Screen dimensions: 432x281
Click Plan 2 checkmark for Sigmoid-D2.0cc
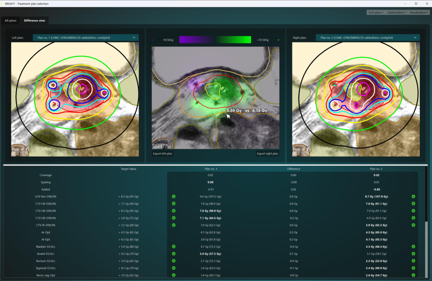pos(413,268)
